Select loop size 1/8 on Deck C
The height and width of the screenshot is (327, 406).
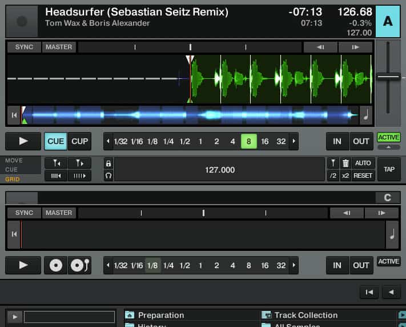(x=152, y=265)
